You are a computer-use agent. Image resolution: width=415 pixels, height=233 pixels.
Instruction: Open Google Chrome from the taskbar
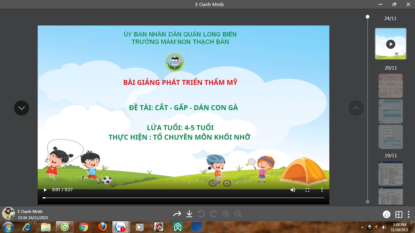coord(84,227)
